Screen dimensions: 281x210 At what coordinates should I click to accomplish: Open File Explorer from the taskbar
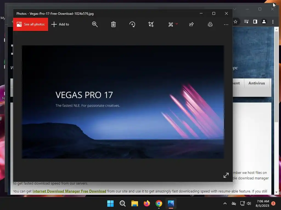[134, 203]
